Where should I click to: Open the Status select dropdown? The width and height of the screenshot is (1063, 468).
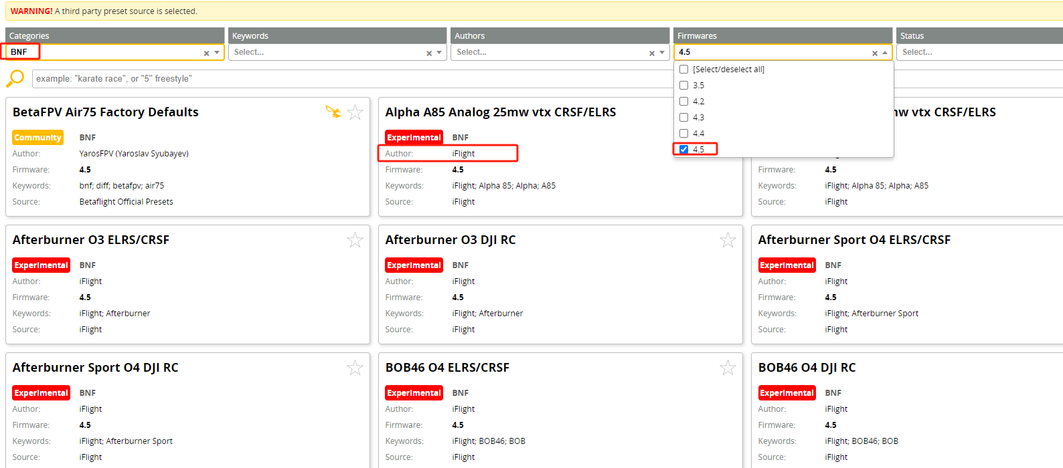coord(979,52)
